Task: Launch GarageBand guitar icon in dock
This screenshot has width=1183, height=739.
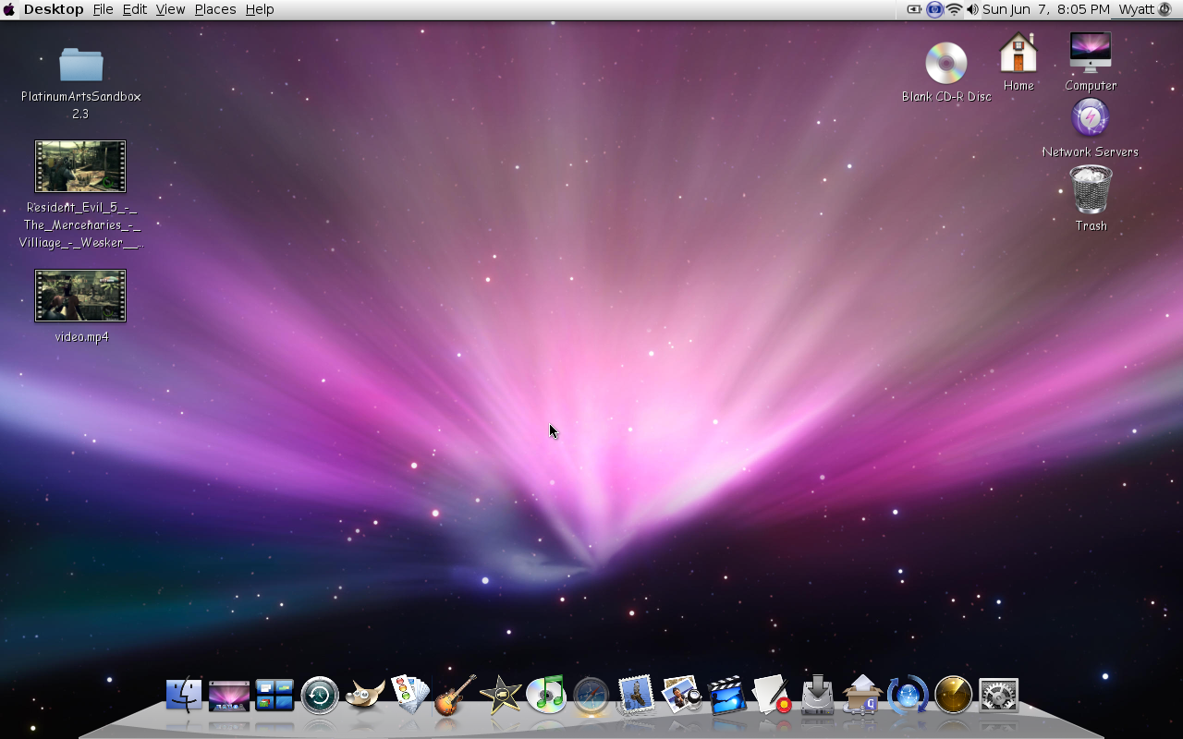Action: (x=455, y=695)
